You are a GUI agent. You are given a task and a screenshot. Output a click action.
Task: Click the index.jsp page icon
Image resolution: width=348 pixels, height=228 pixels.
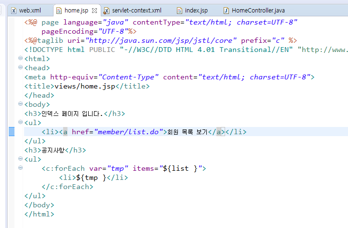pos(179,11)
